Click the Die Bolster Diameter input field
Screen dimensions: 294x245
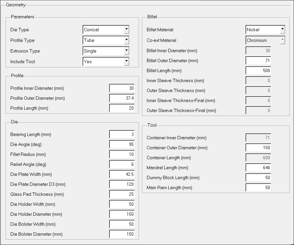[121, 234]
